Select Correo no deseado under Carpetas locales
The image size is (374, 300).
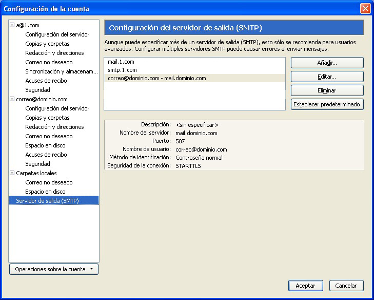[49, 182]
